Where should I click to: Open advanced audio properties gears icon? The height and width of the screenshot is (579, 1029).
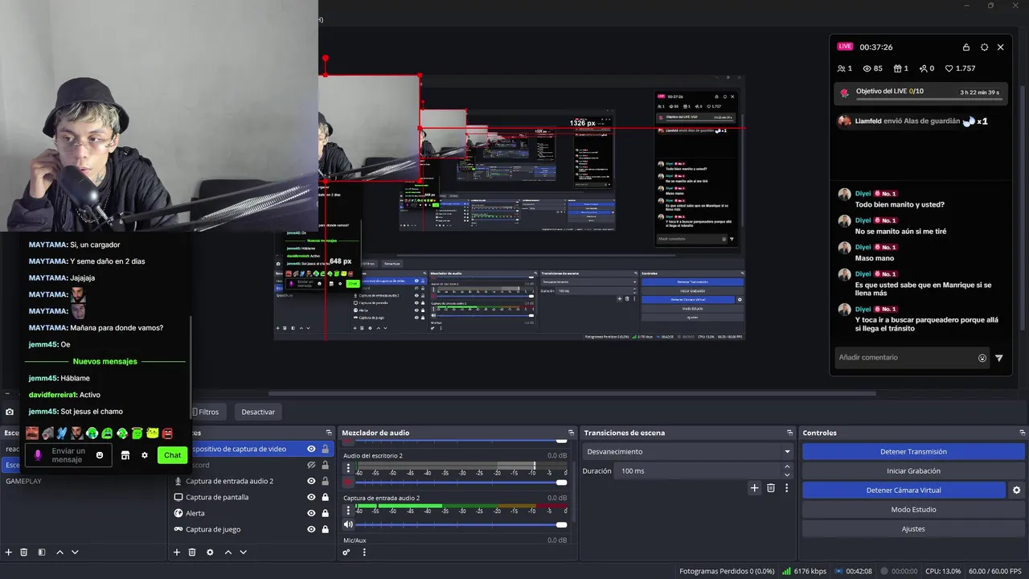pyautogui.click(x=346, y=552)
